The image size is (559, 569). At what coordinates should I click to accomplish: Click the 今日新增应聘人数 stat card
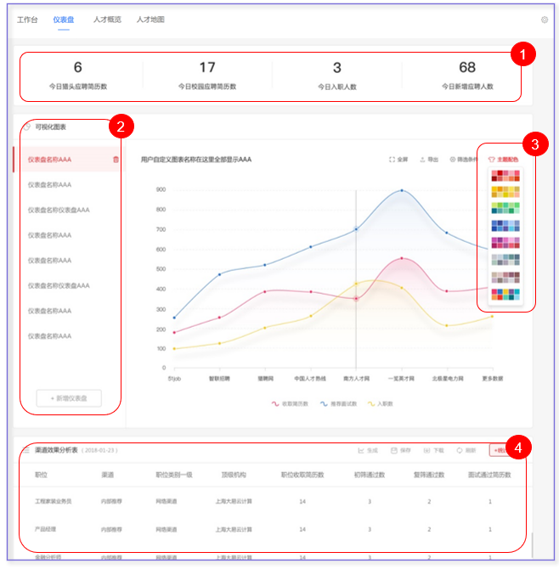click(x=467, y=76)
